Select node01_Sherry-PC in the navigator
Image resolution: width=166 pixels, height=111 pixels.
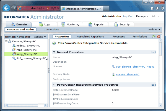pyautogui.click(x=28, y=46)
